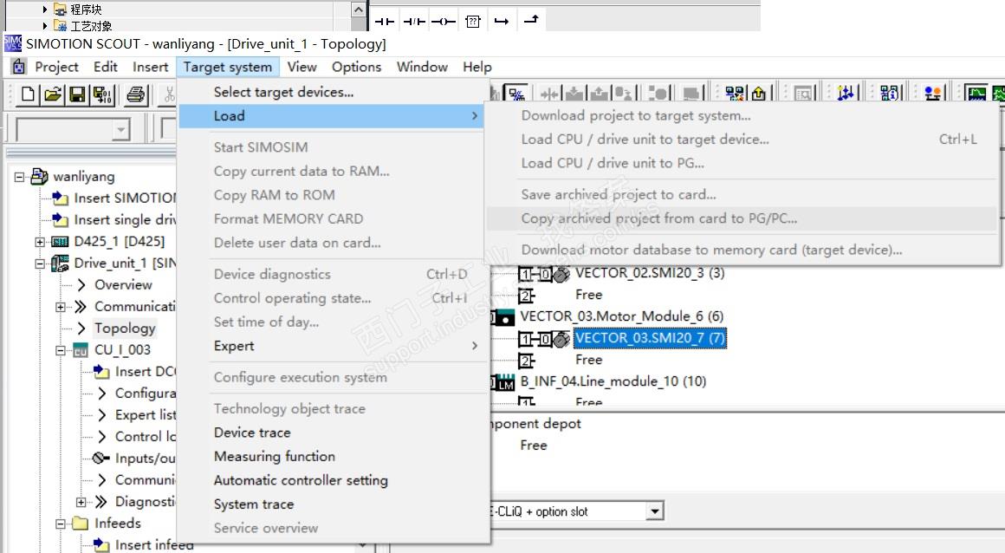Click the Infeeds folder icon
Image resolution: width=1005 pixels, height=553 pixels.
coord(81,523)
